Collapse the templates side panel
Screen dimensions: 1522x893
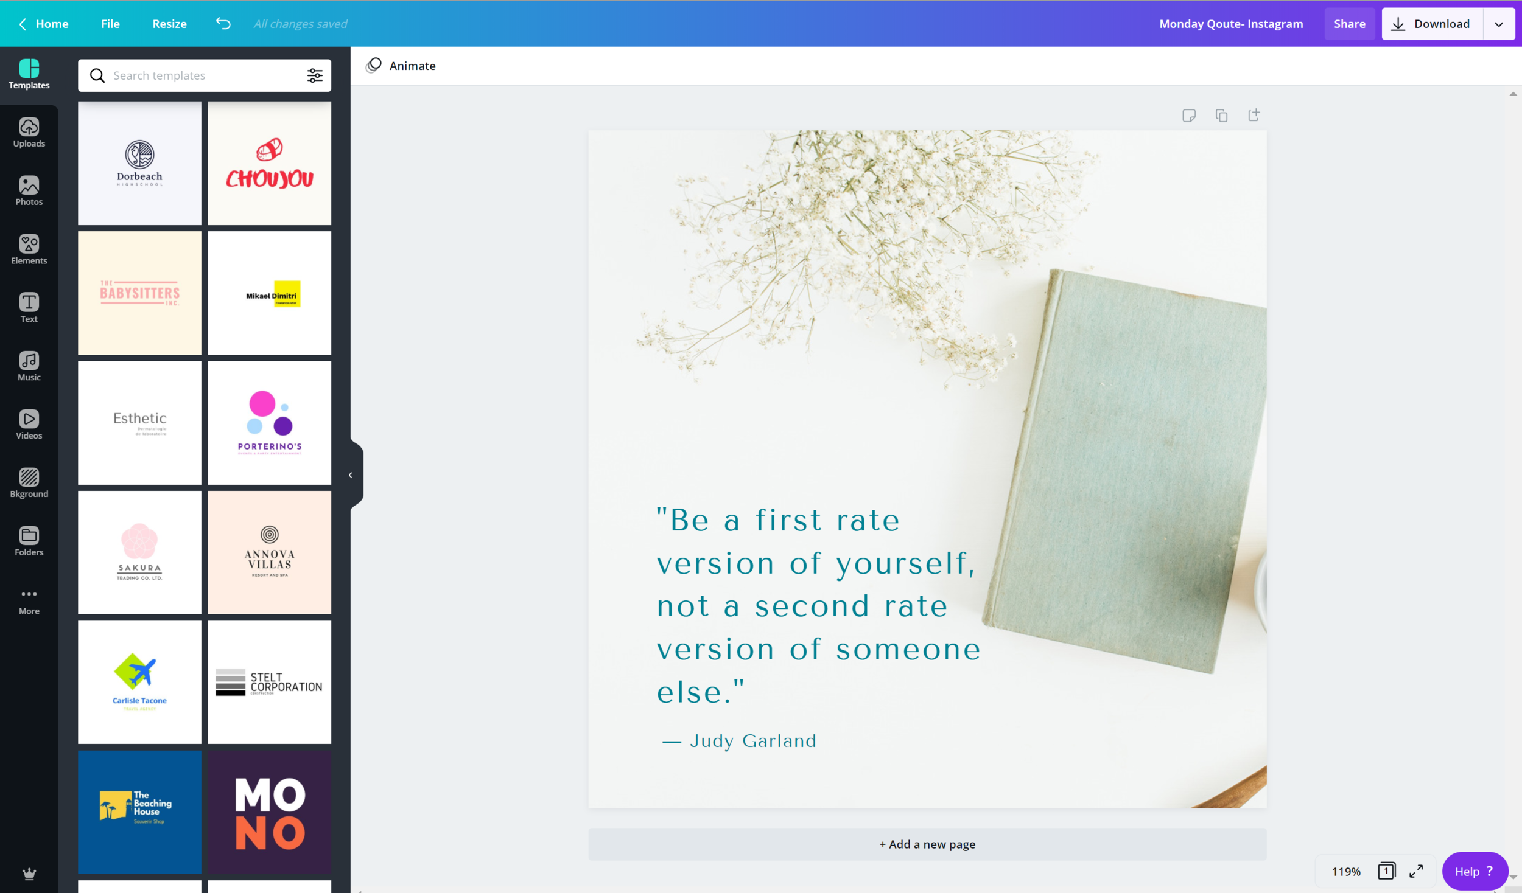point(351,475)
